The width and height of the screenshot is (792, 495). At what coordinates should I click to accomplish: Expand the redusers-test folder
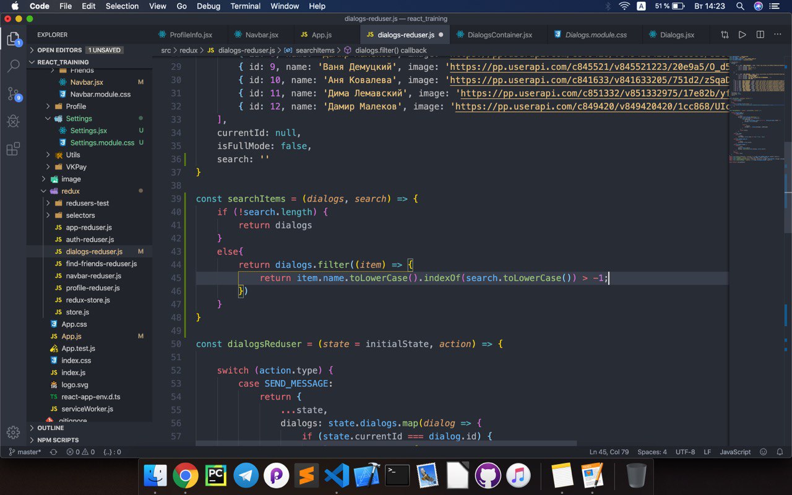coord(87,203)
